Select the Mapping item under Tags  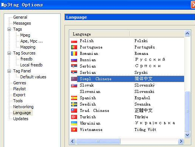(28, 47)
